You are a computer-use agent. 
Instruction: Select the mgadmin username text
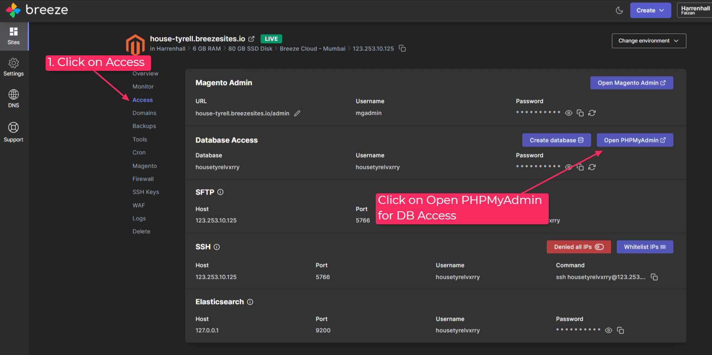[368, 113]
